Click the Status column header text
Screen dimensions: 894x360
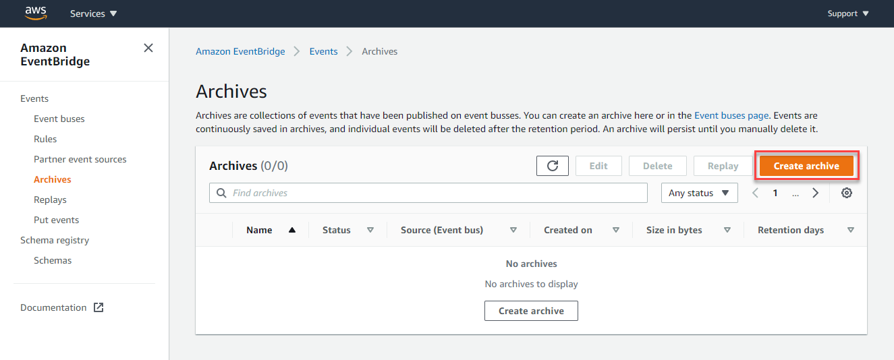[x=337, y=230]
